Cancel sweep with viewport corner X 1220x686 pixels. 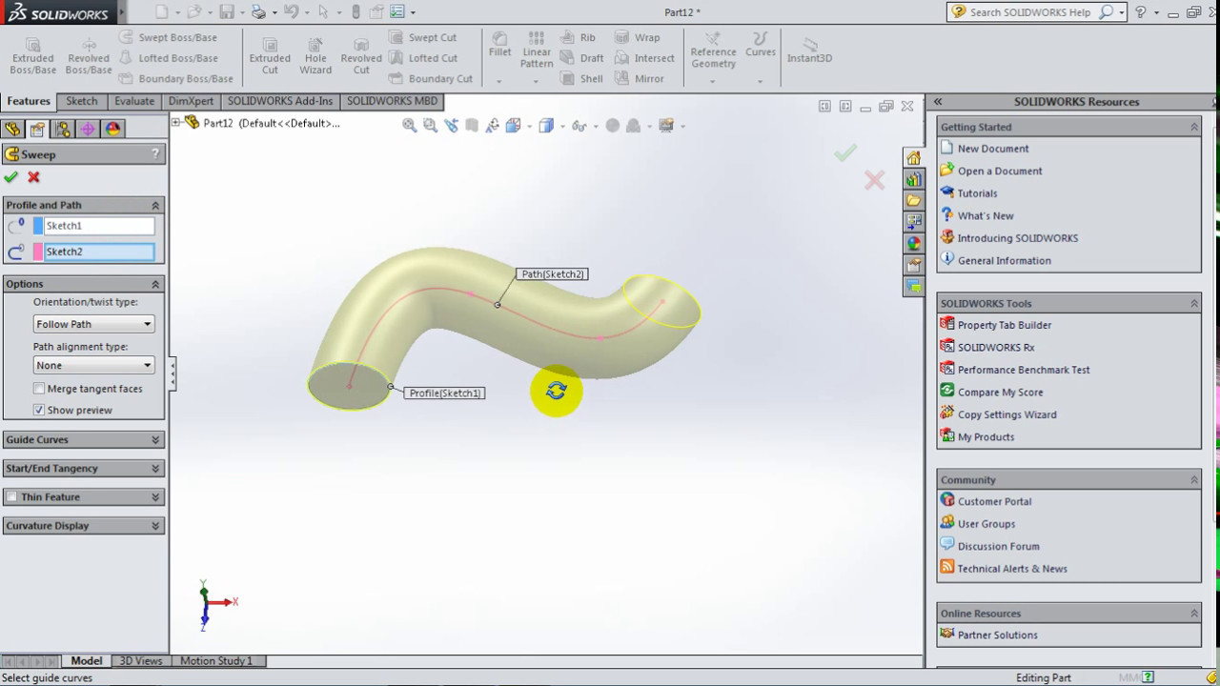874,180
